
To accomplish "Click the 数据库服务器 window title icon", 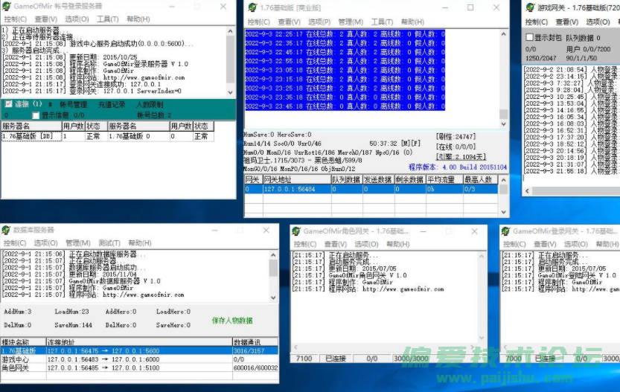I will [7, 230].
